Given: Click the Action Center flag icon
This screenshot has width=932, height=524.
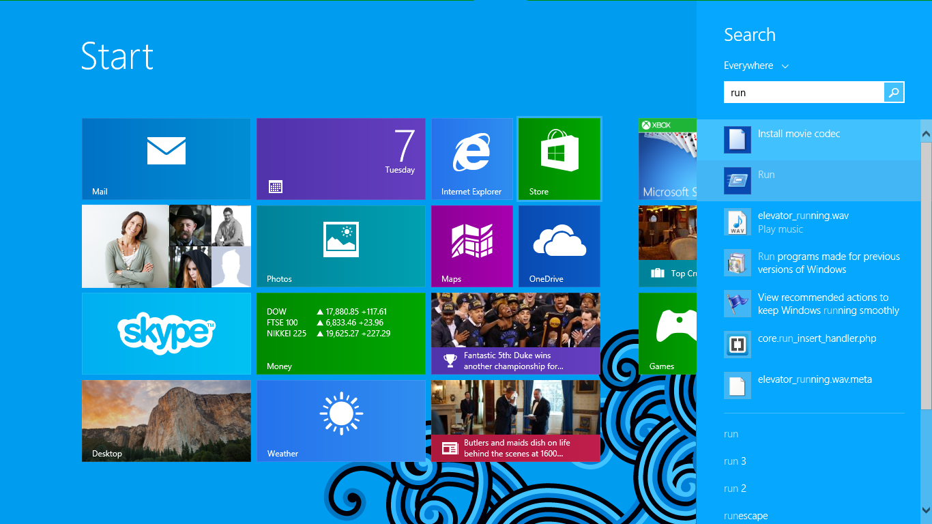Looking at the screenshot, I should [738, 304].
